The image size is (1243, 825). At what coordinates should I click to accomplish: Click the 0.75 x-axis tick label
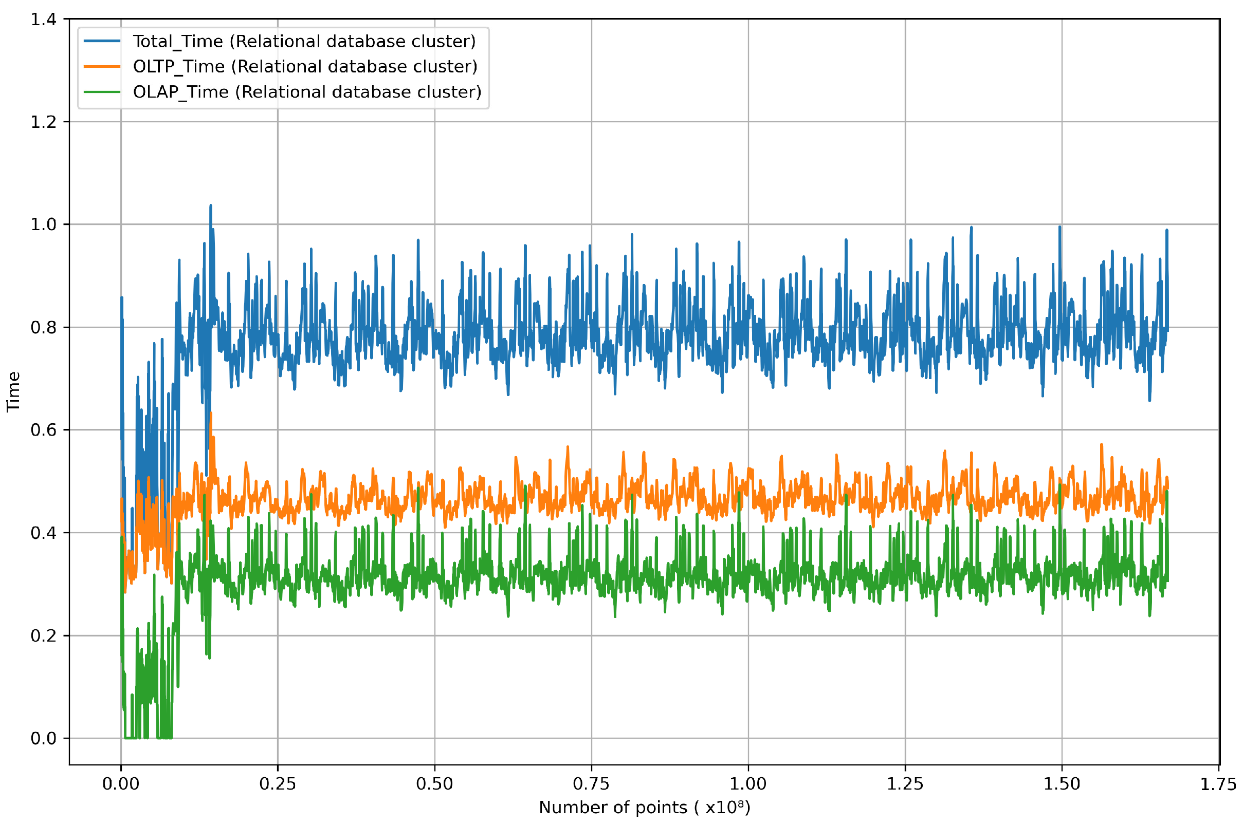(x=591, y=784)
